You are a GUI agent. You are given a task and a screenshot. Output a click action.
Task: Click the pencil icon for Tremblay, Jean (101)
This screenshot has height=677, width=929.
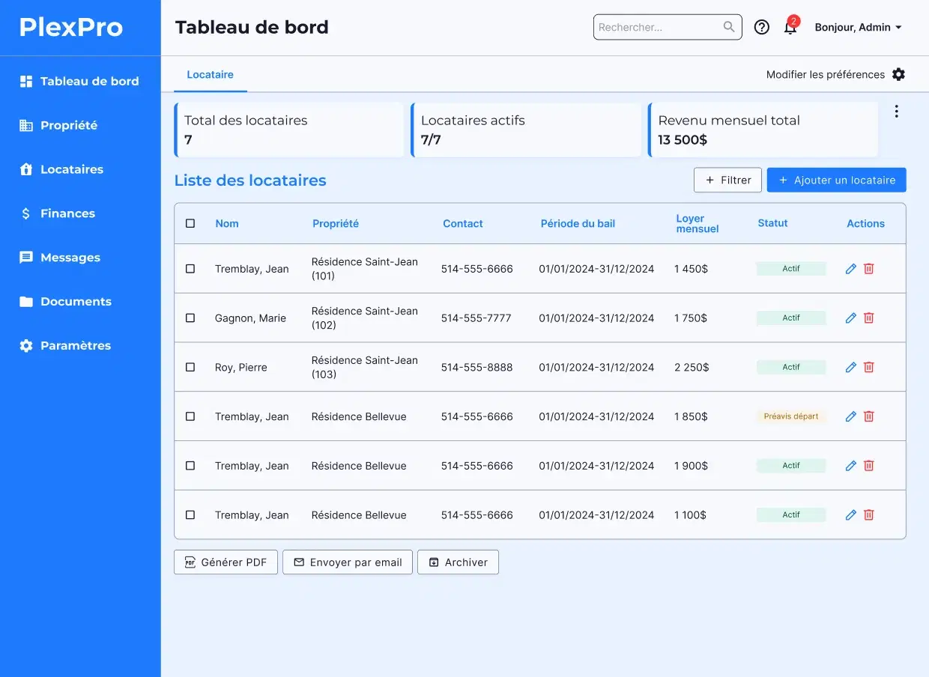pos(850,269)
